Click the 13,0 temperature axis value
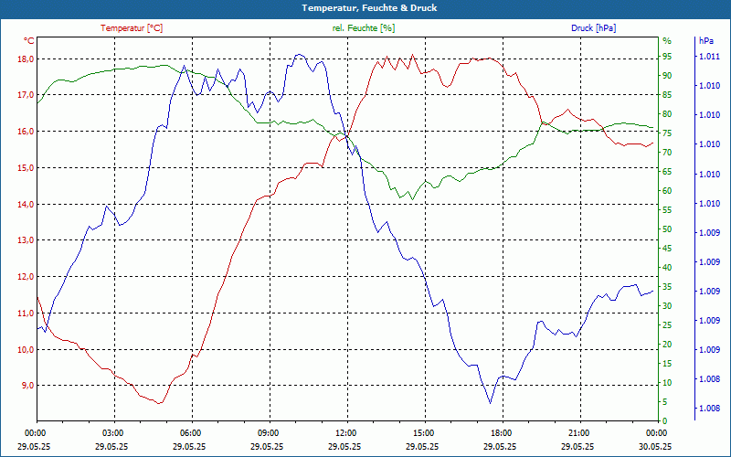The width and height of the screenshot is (731, 457). (x=26, y=239)
